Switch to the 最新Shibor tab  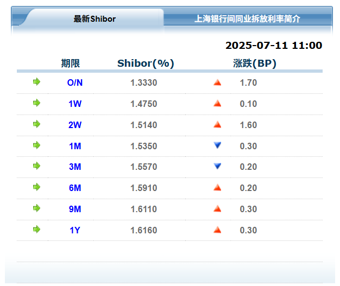pos(95,19)
